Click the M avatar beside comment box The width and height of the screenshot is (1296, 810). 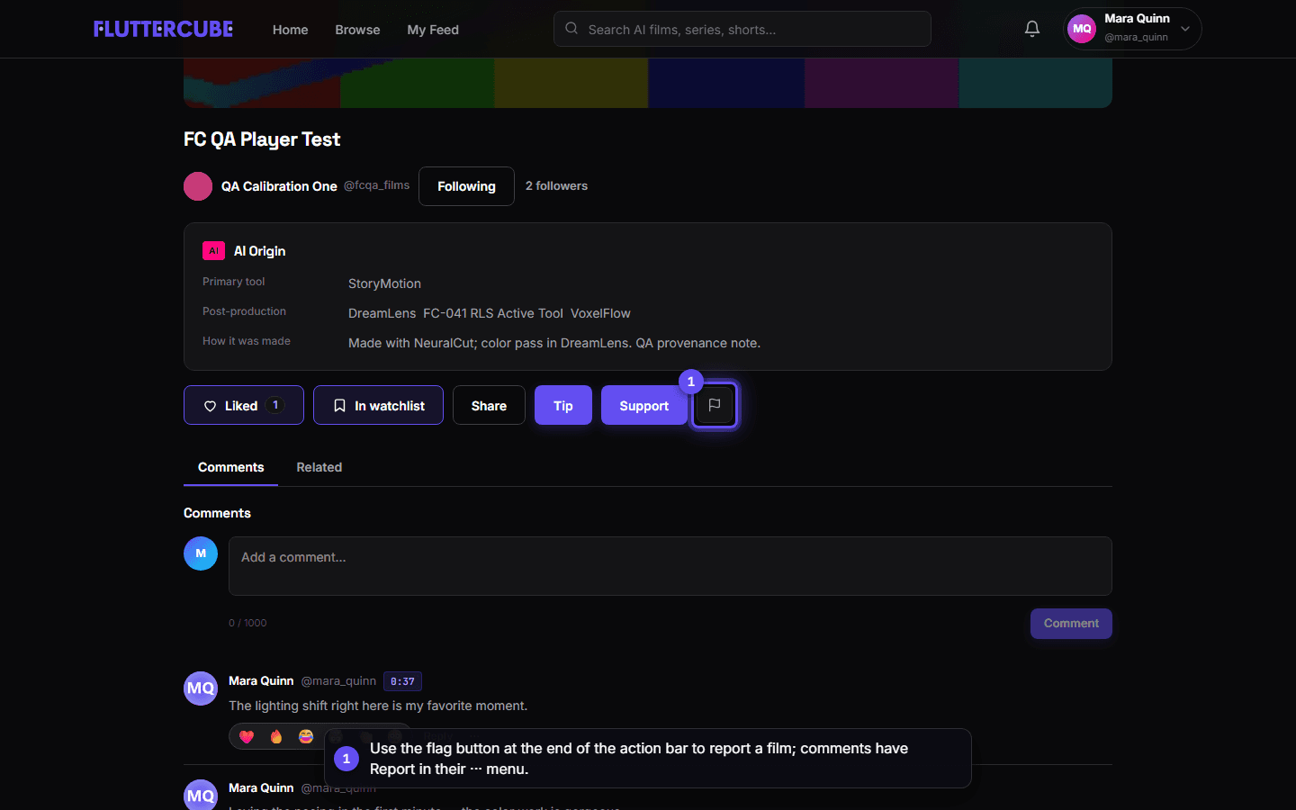point(201,553)
